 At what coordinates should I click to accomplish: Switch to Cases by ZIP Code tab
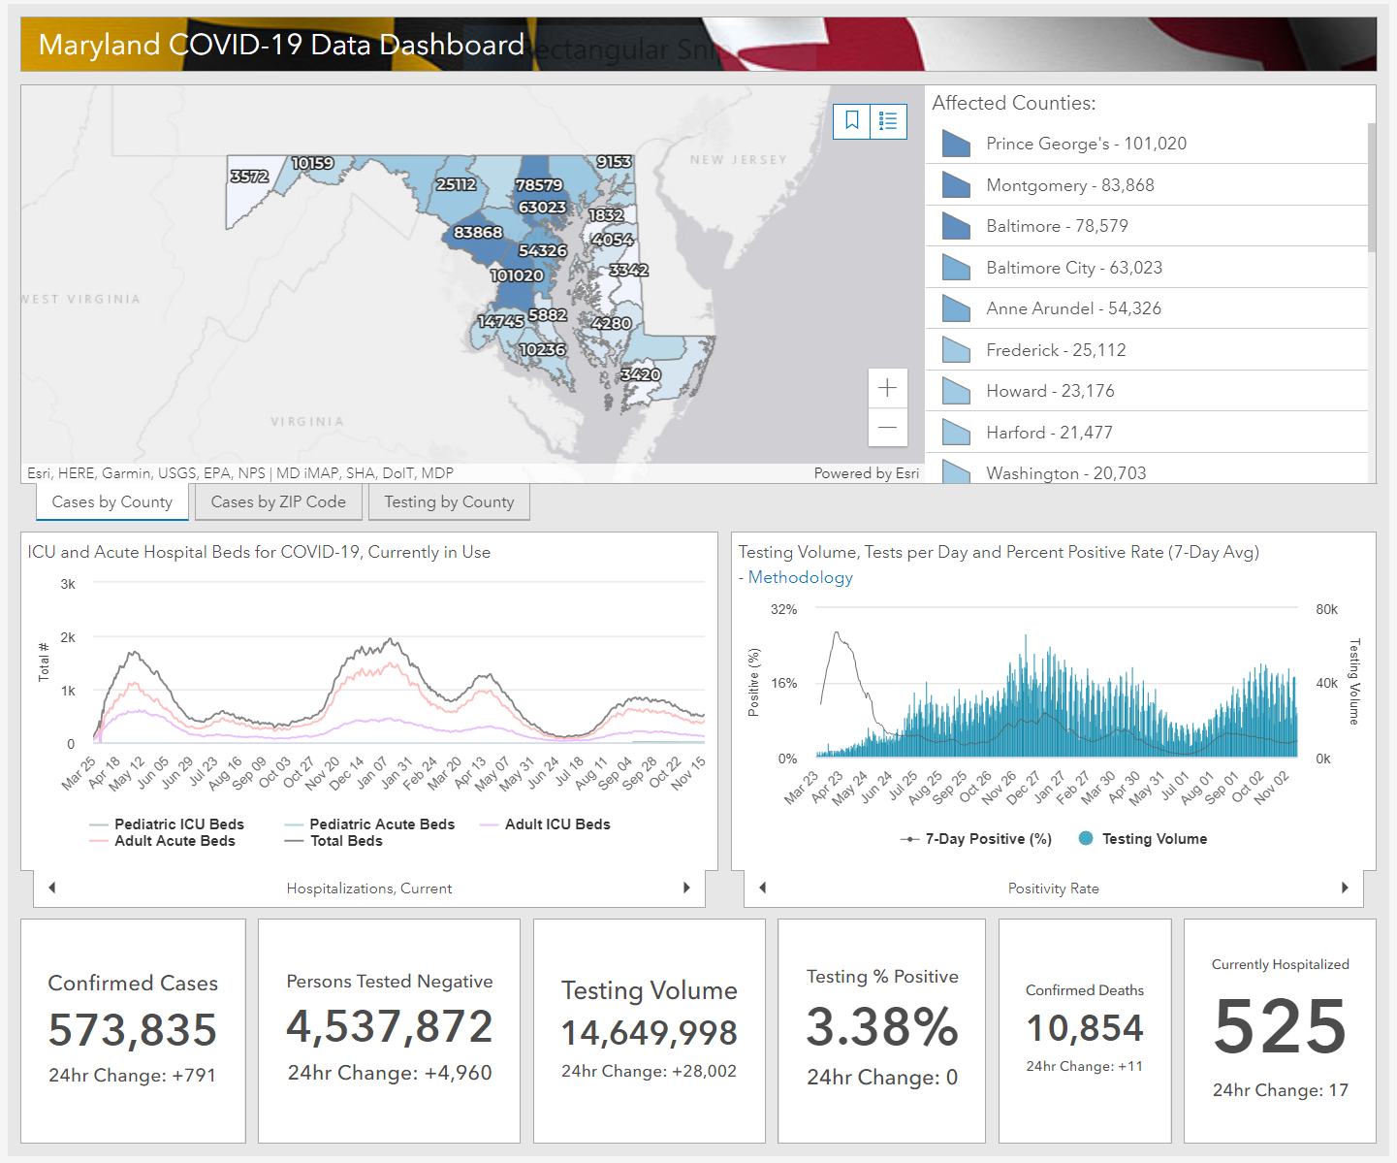pyautogui.click(x=278, y=502)
